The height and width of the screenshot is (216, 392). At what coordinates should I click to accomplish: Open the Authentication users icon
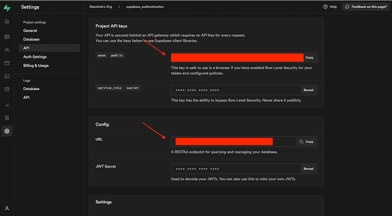pos(7,49)
